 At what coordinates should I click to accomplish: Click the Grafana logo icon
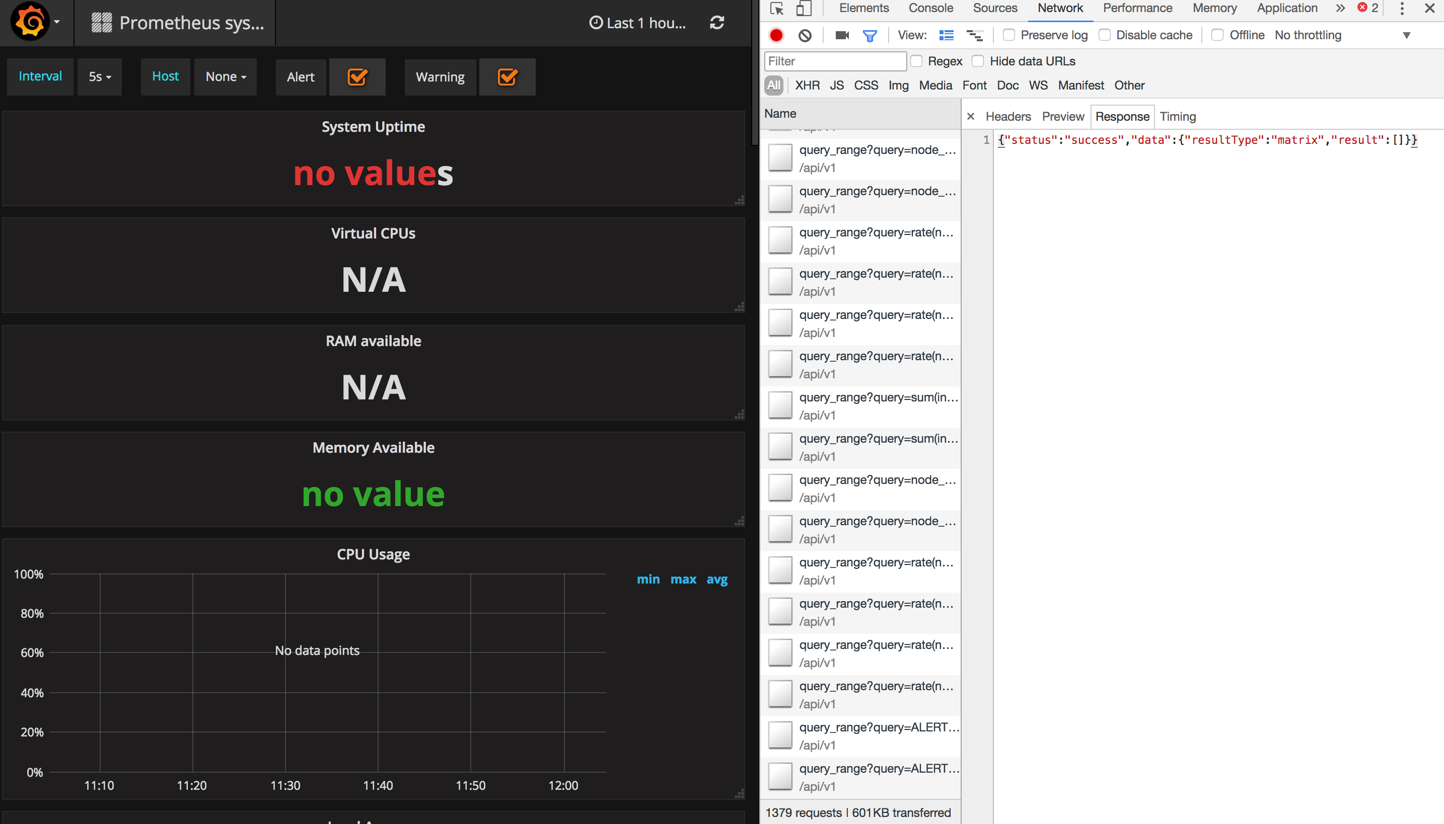[30, 22]
